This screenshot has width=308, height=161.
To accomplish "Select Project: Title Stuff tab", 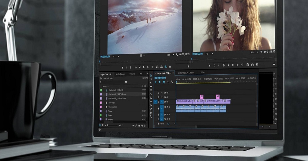I will tap(106, 74).
